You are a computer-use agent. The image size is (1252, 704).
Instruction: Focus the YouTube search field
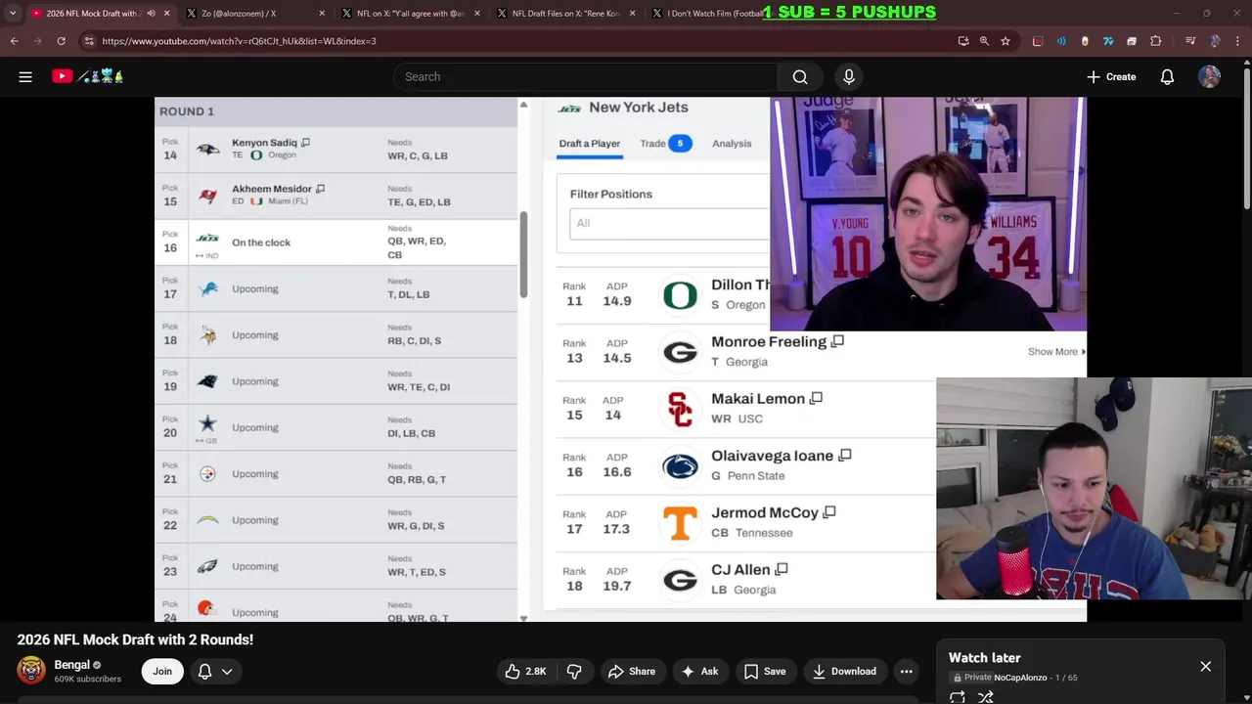tap(585, 76)
